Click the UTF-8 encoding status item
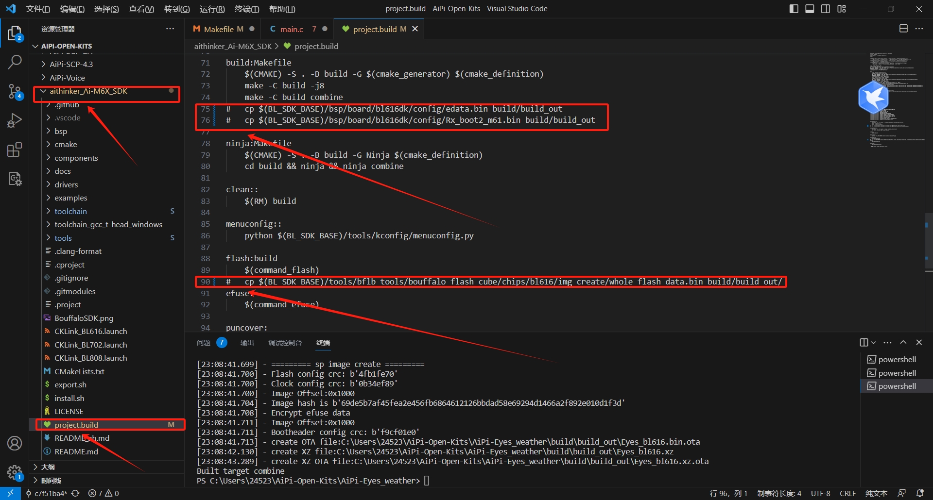Screen dimensions: 933x500 820,493
